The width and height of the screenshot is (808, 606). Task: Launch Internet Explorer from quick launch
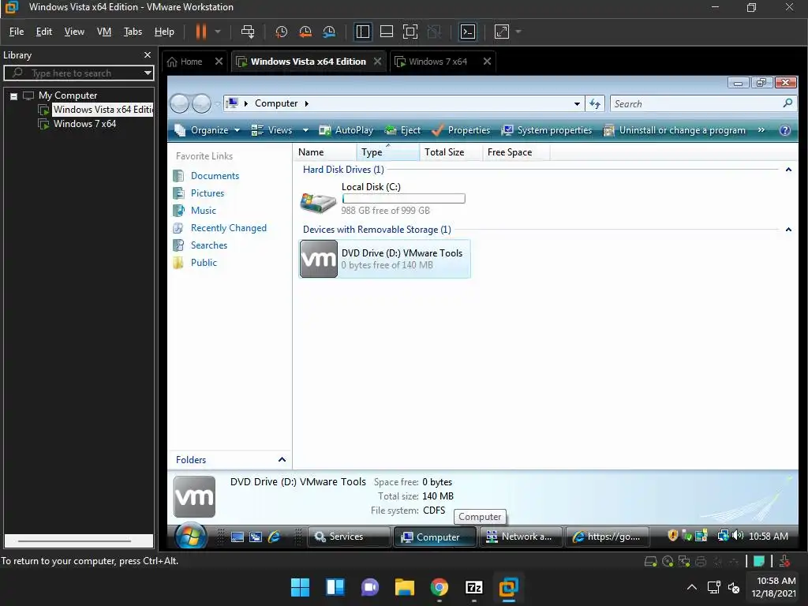[x=274, y=537]
